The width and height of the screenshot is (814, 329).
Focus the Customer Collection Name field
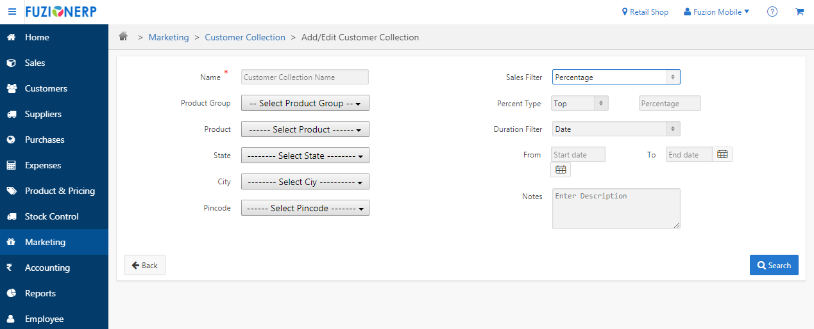[305, 77]
